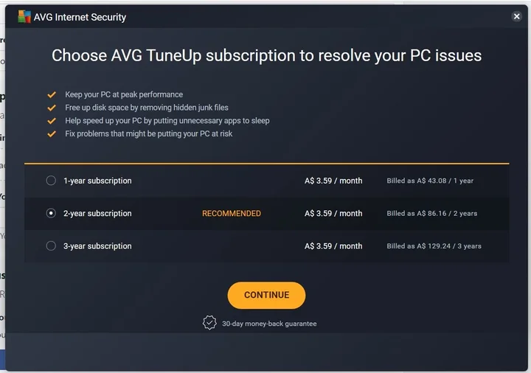The height and width of the screenshot is (373, 531).
Task: Click the 2-year subscription label
Action: (97, 214)
